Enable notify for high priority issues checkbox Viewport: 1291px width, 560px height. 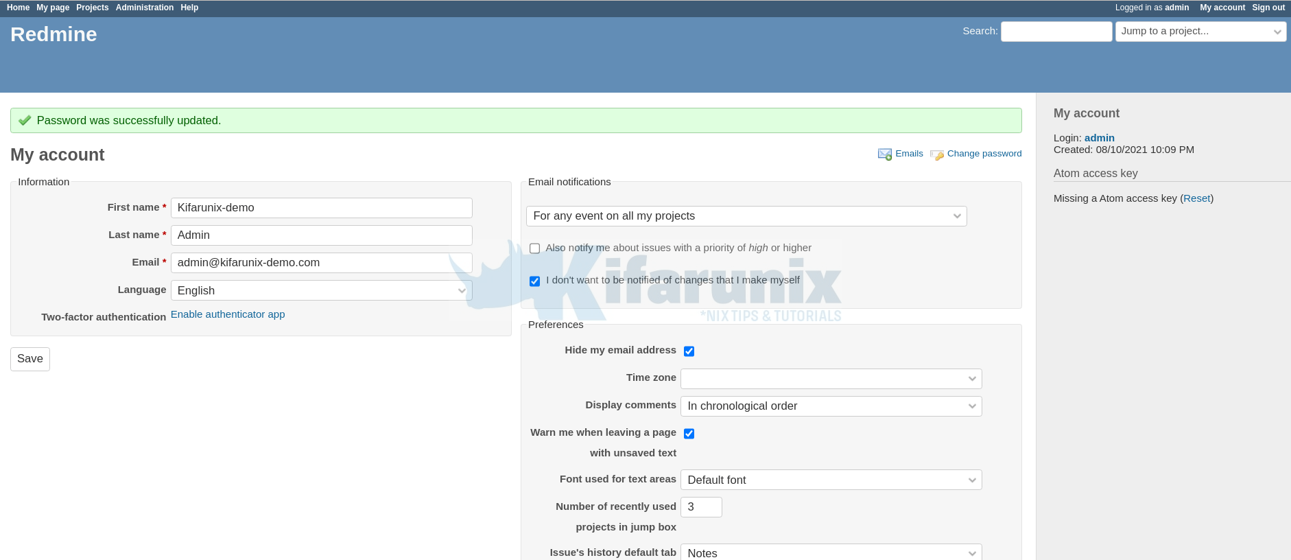tap(535, 248)
